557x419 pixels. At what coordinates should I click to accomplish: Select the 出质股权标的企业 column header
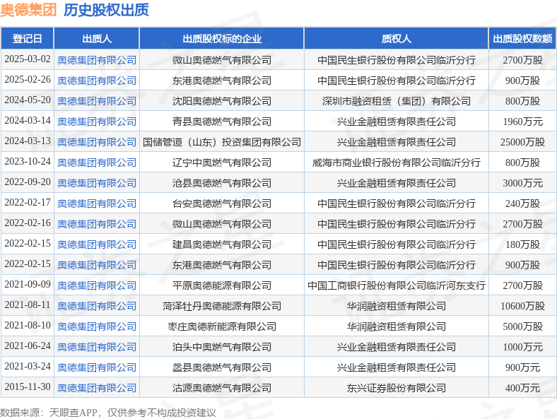pyautogui.click(x=222, y=38)
